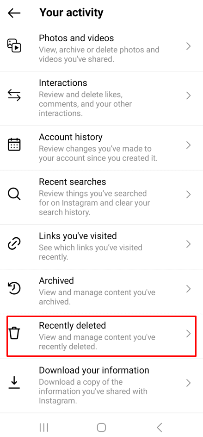The width and height of the screenshot is (203, 437).
Task: Expand Photos and videos via its chevron
Action: [x=189, y=46]
